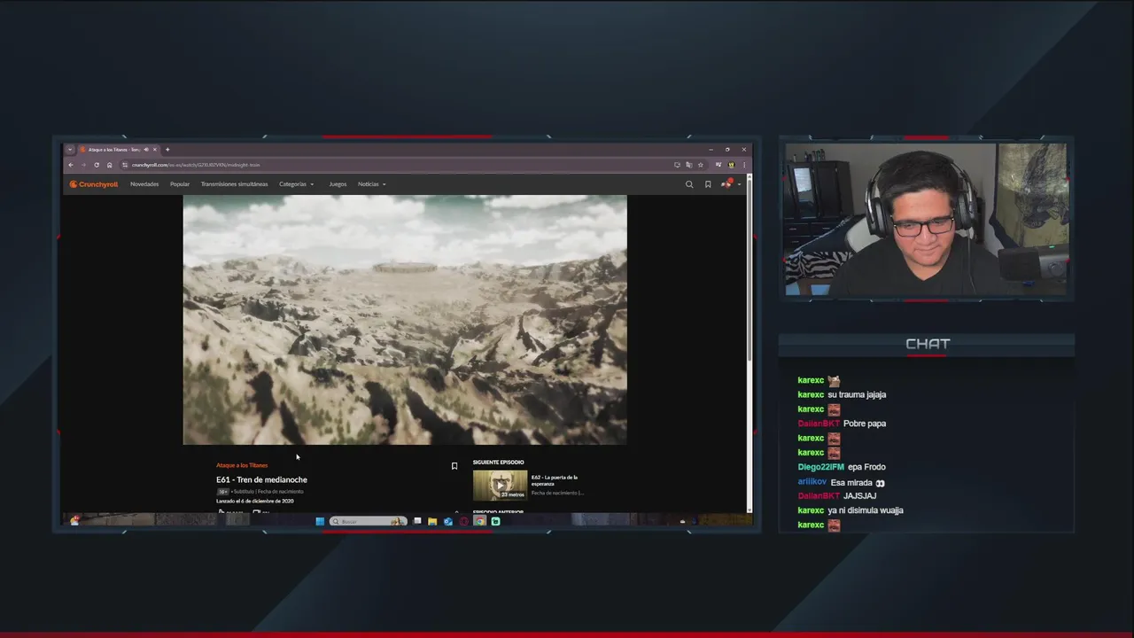Click Diego22IFM's message epa Frodo
The width and height of the screenshot is (1134, 638).
tap(866, 467)
